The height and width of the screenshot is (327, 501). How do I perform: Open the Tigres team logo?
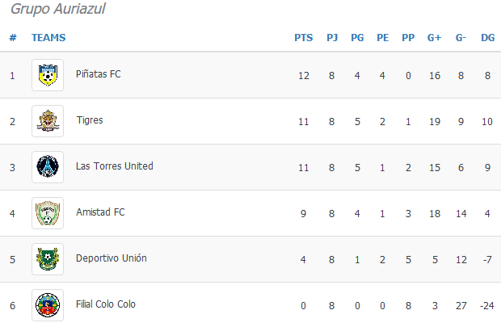(x=48, y=121)
